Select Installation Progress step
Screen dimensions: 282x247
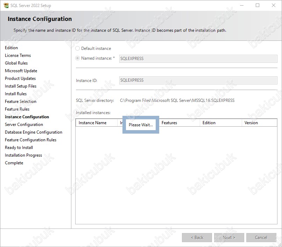[23, 155]
